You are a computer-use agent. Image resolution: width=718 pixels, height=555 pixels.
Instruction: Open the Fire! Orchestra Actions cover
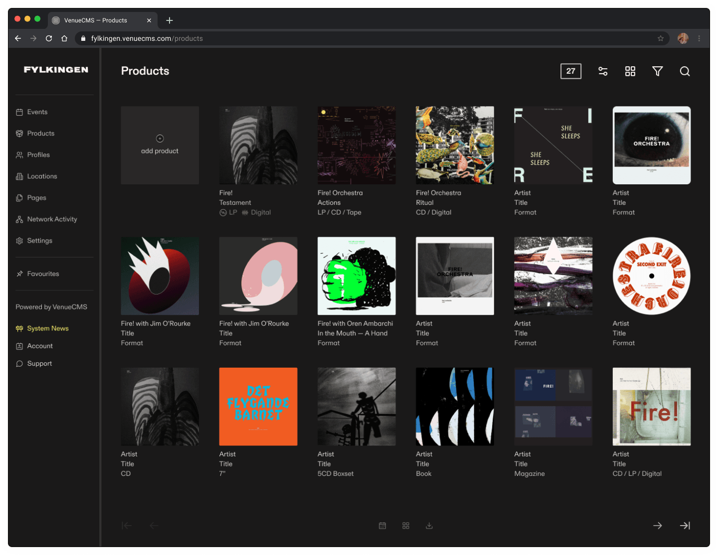point(357,145)
